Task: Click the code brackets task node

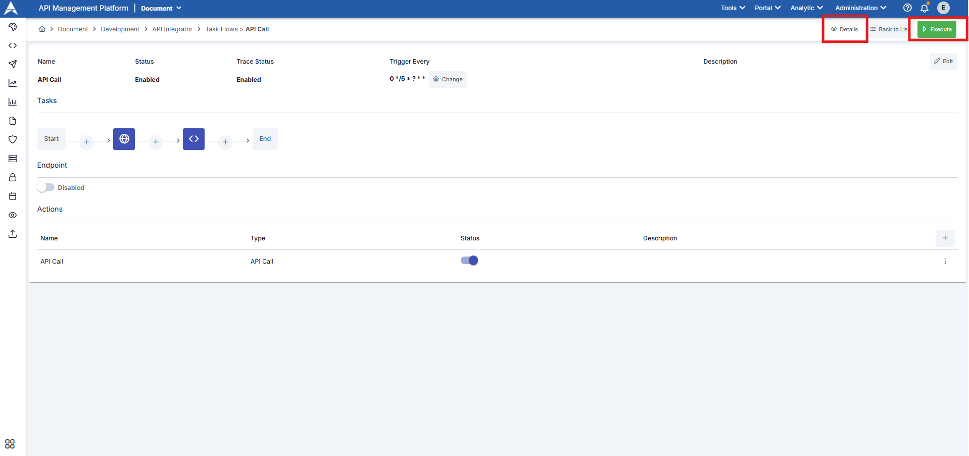Action: point(193,139)
